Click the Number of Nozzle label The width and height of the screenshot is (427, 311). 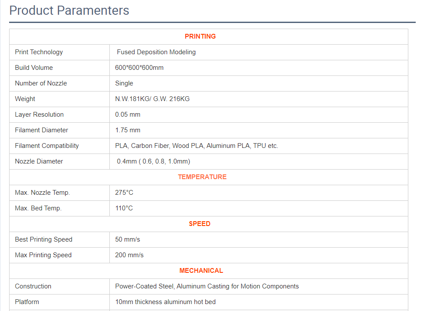(x=41, y=83)
